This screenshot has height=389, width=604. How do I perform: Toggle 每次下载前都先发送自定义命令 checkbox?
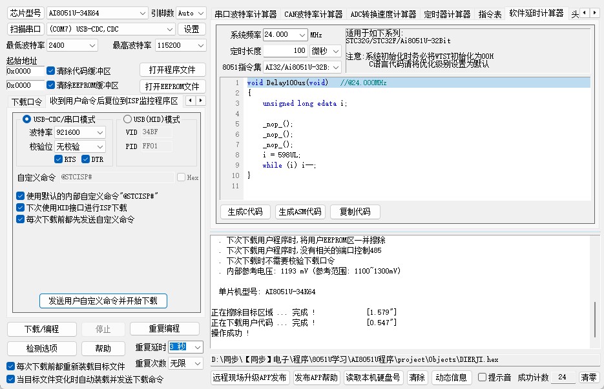coord(21,219)
